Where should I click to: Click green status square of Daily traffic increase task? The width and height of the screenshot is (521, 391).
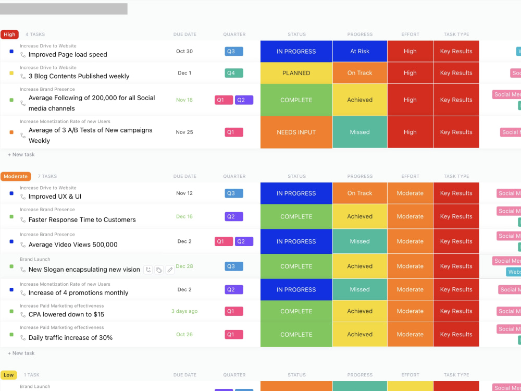click(x=11, y=335)
